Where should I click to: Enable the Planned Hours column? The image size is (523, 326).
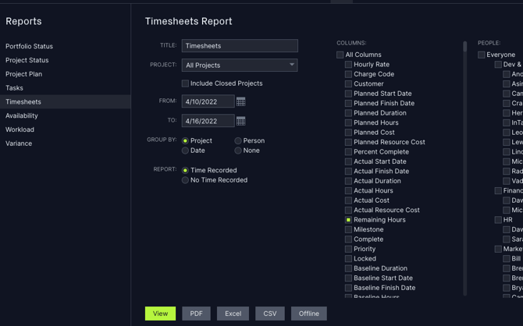pos(348,122)
